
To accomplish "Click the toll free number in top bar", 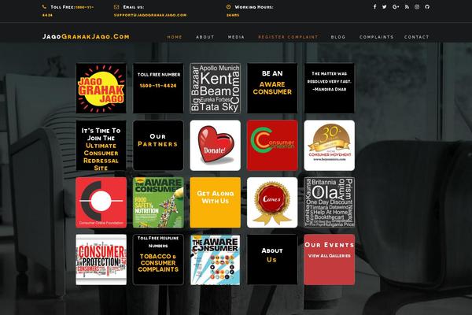I will 68,11.
